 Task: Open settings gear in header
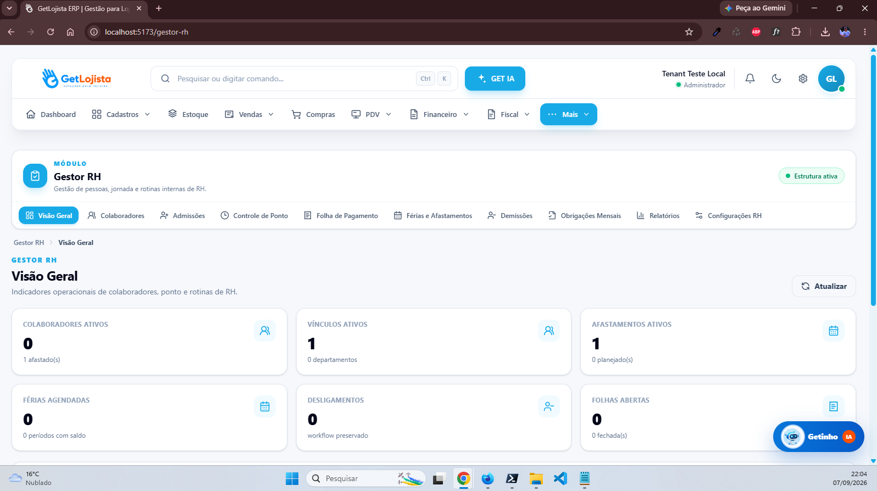[x=803, y=79]
